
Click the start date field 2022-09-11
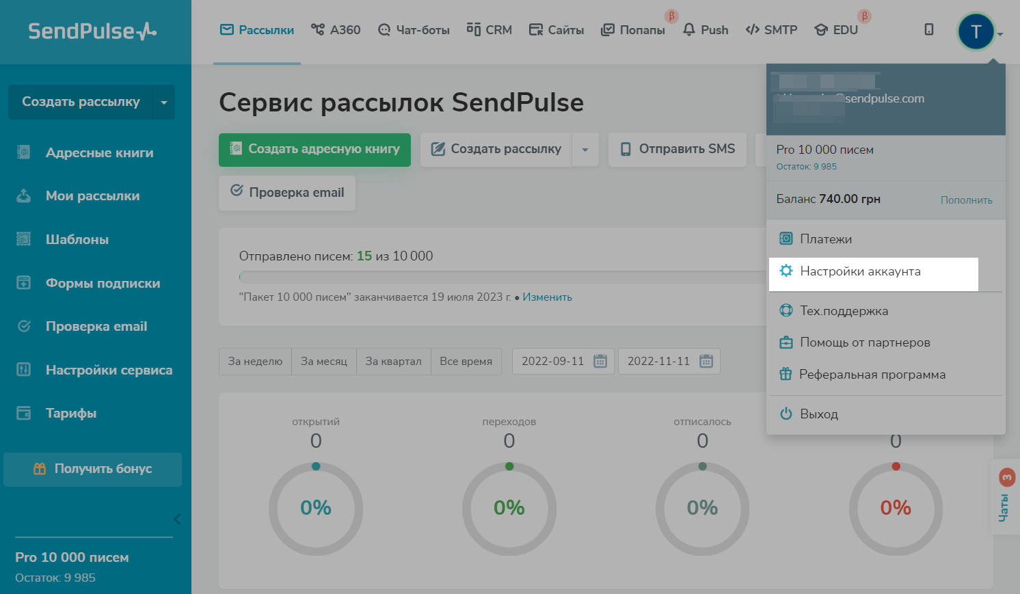[x=563, y=362]
